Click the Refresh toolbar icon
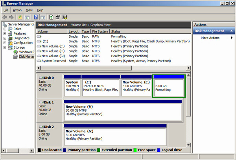This screenshot has height=160, width=236. click(x=51, y=17)
